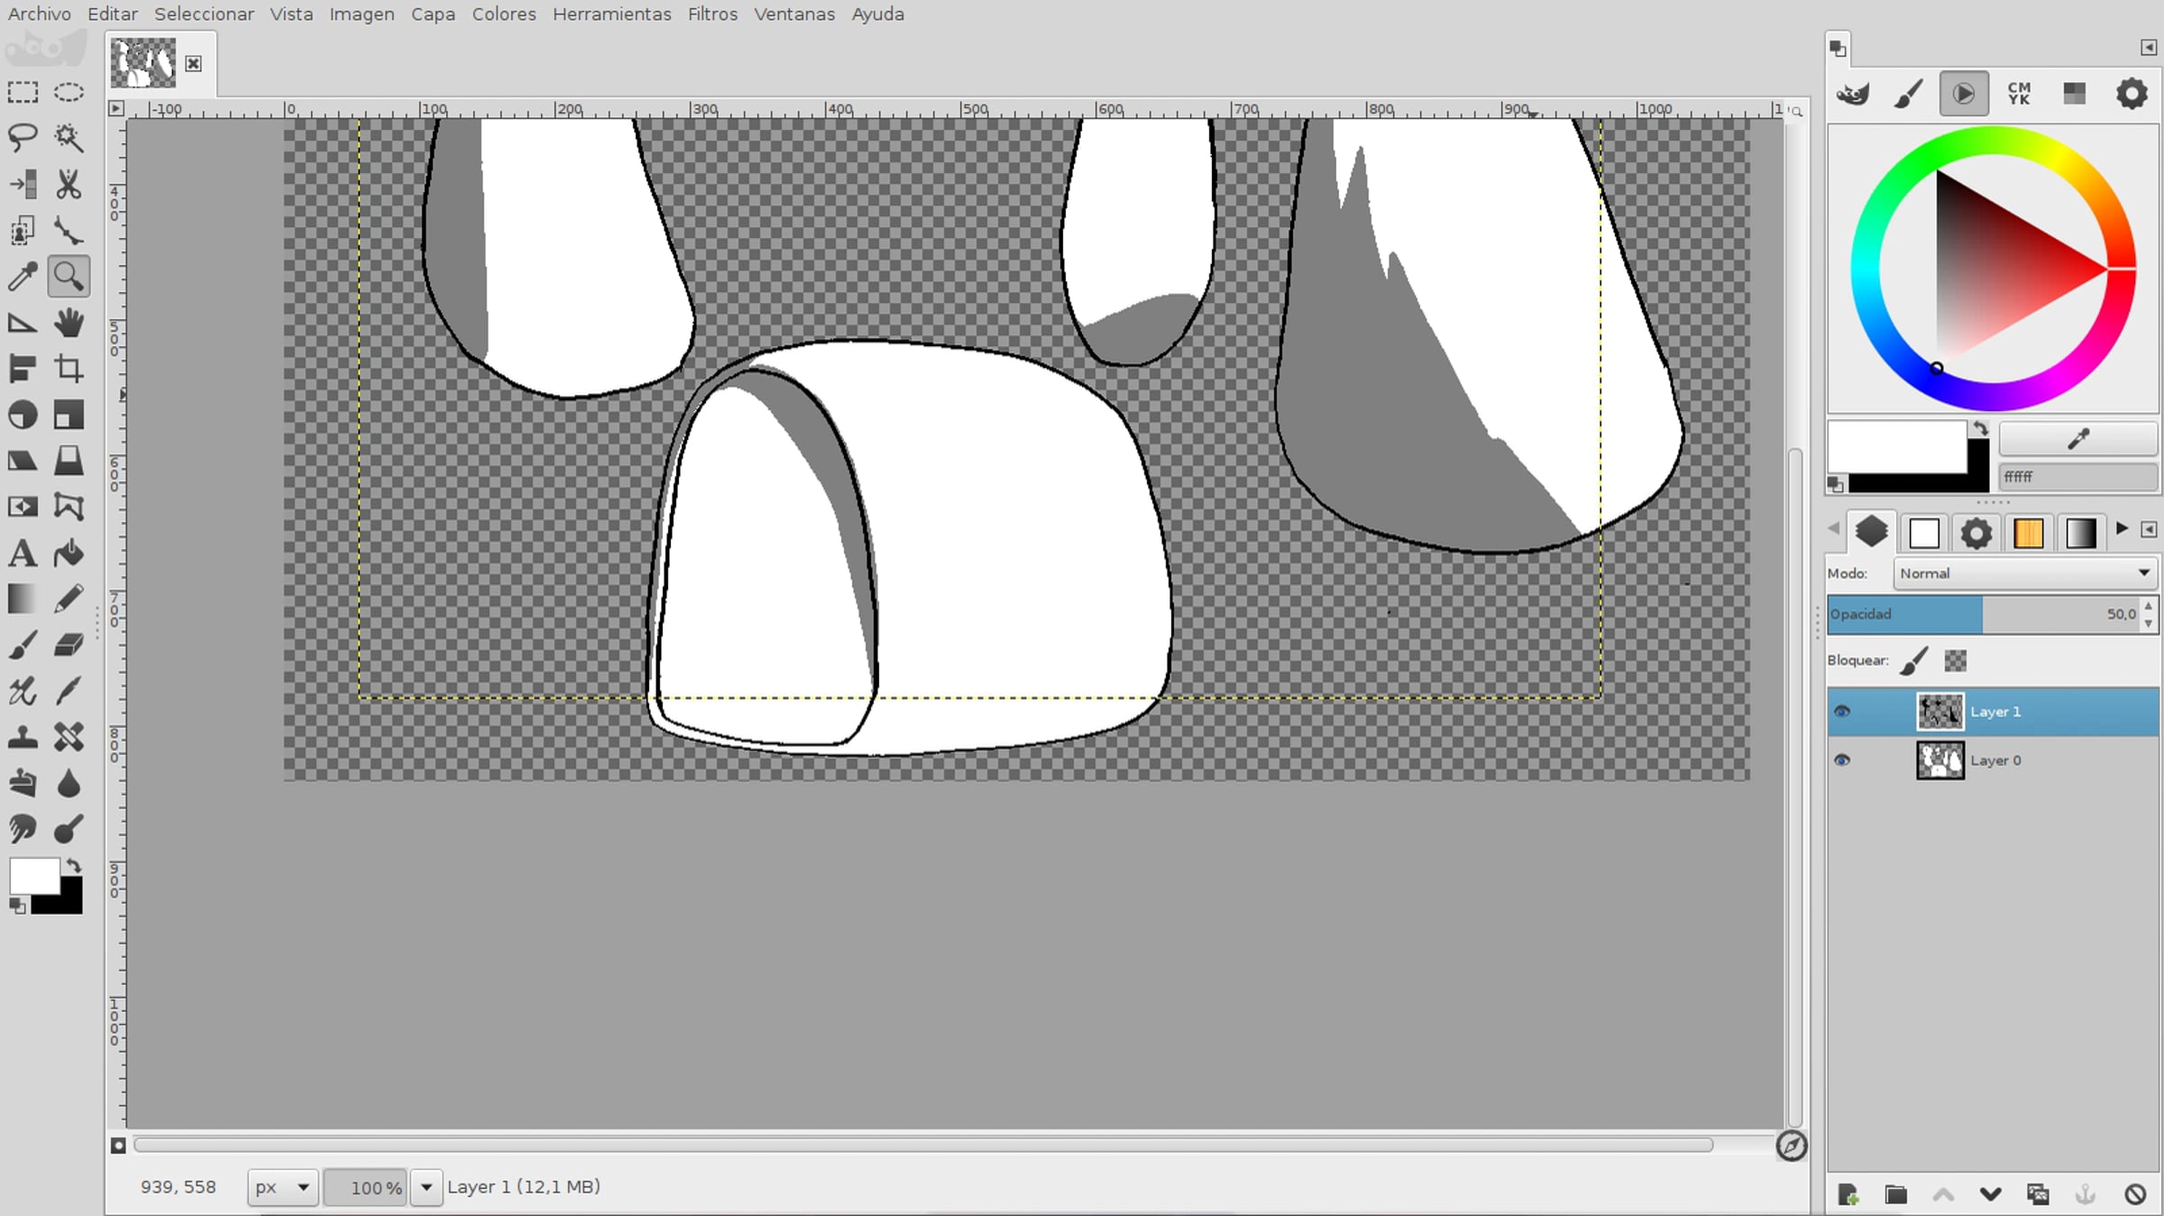This screenshot has height=1216, width=2164.
Task: Open the zoom percentage dropdown arrow
Action: tap(426, 1187)
